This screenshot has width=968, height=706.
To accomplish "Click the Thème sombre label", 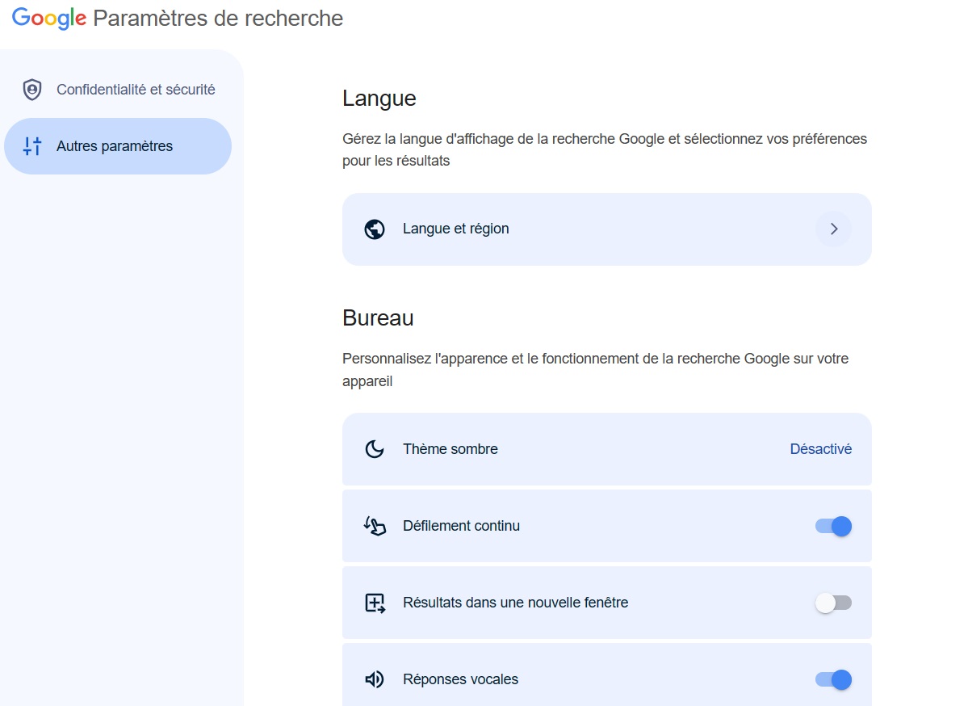I will (x=450, y=449).
